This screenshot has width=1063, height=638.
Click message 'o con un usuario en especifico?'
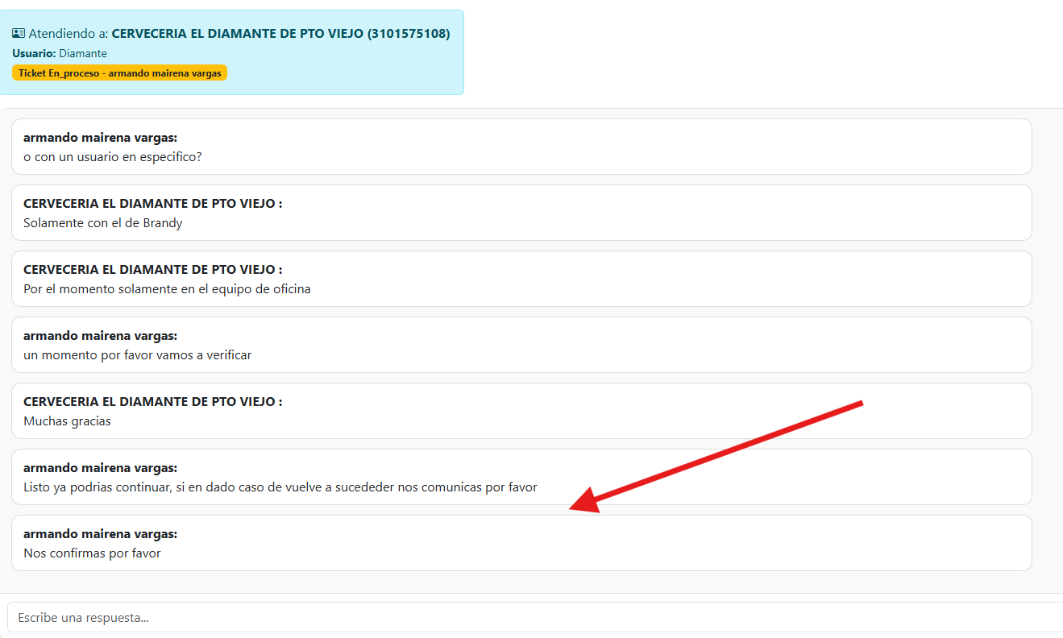[x=112, y=157]
